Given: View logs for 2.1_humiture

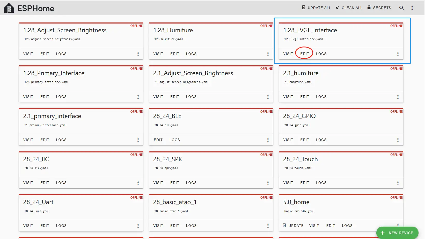Looking at the screenshot, I should [321, 97].
